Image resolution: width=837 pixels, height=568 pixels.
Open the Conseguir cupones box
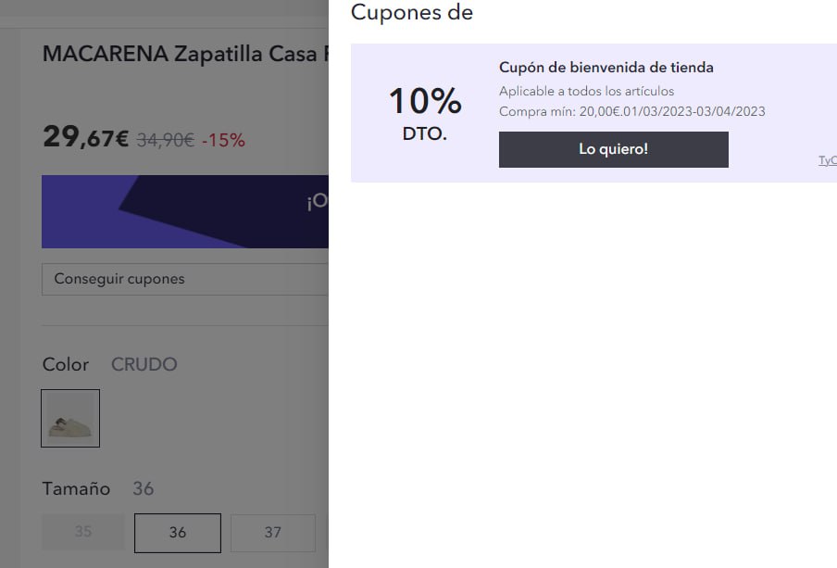point(185,279)
